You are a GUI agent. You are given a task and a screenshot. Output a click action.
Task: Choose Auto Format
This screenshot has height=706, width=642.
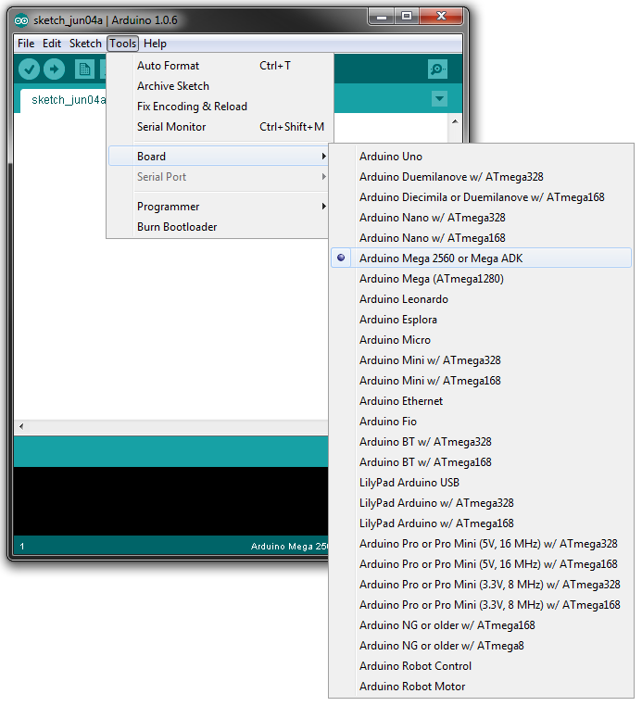coord(220,66)
